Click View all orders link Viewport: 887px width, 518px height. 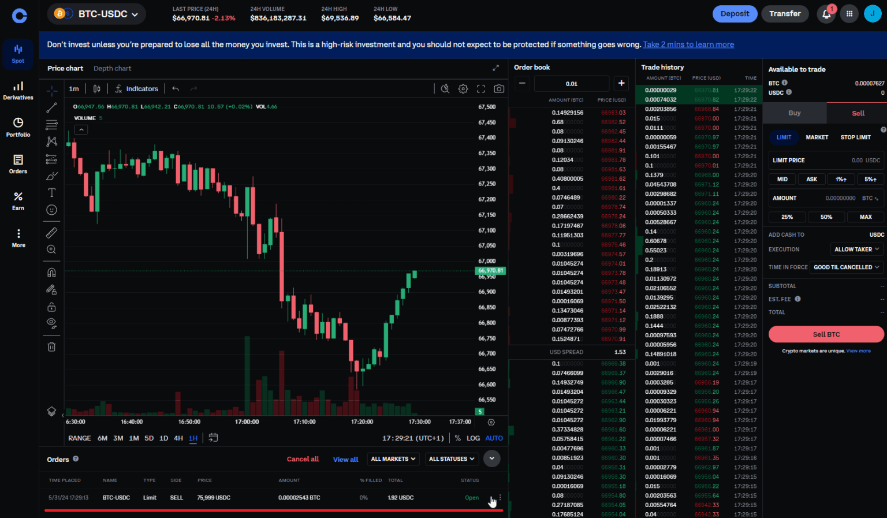pos(345,460)
